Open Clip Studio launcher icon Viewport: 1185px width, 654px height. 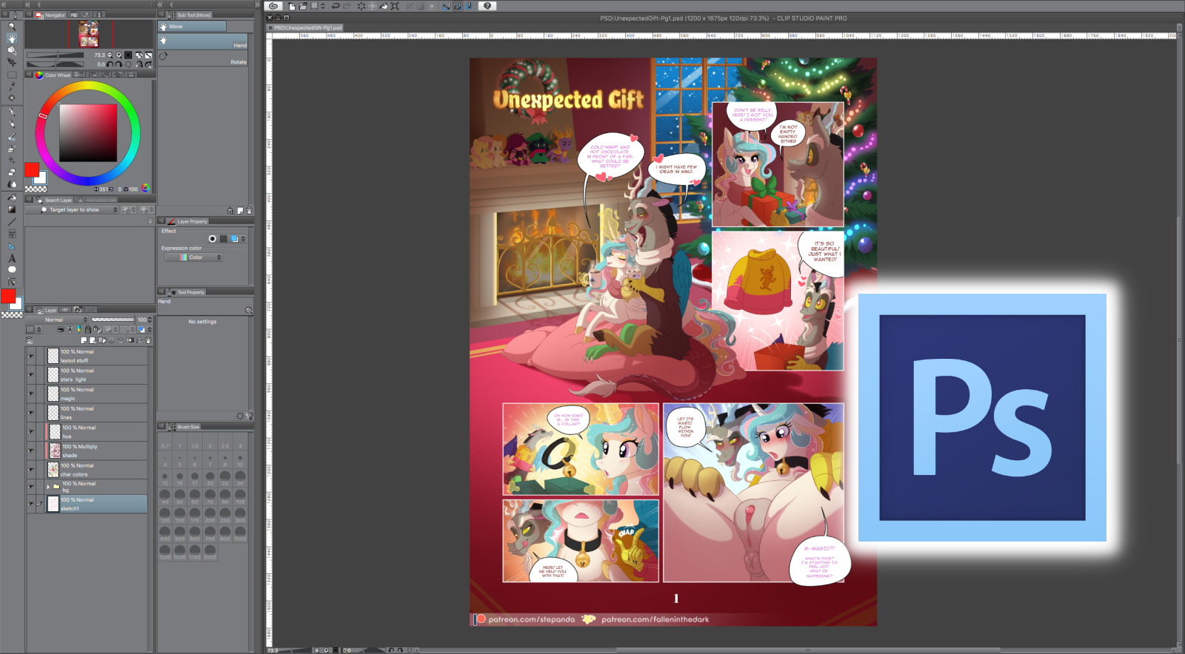click(273, 6)
